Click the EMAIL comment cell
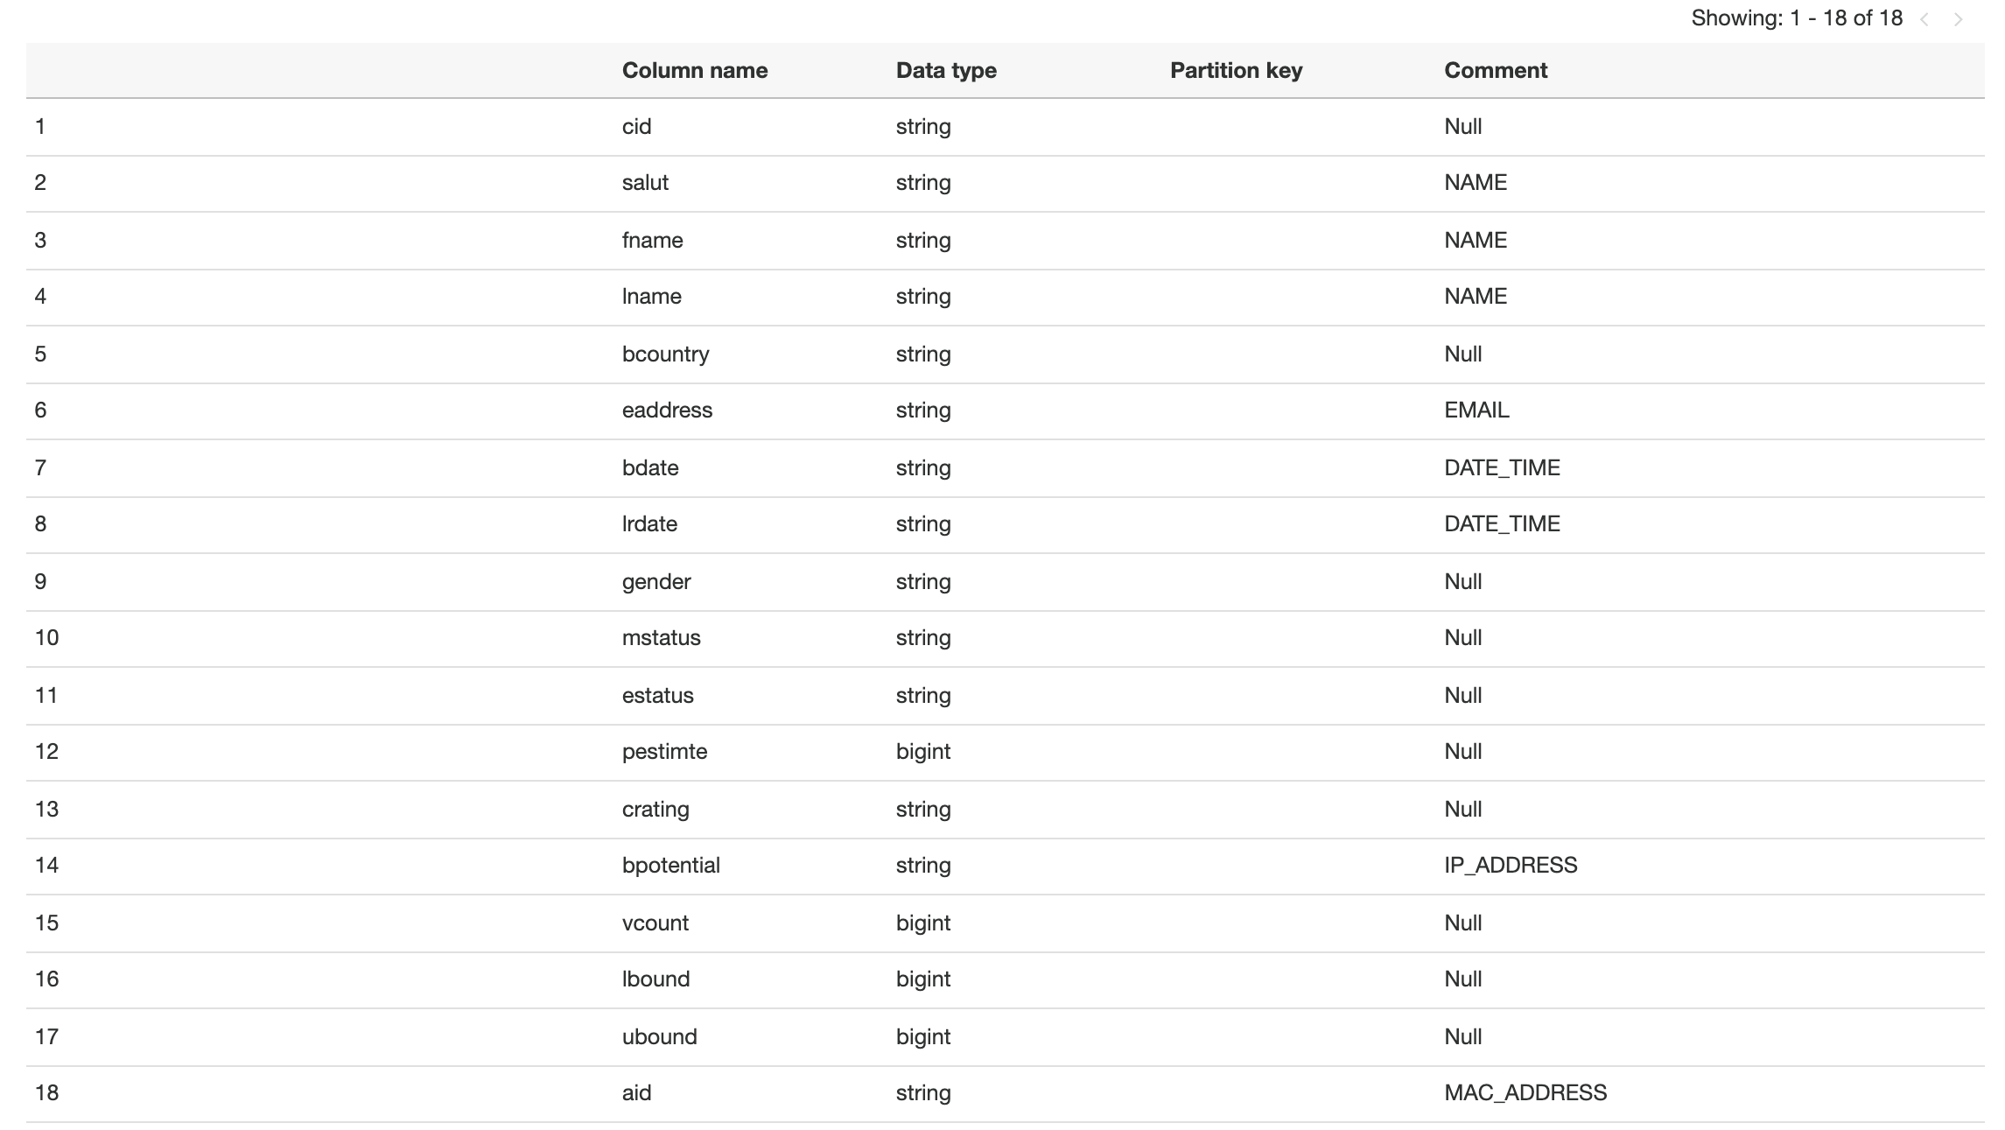The width and height of the screenshot is (2005, 1130). pos(1476,410)
